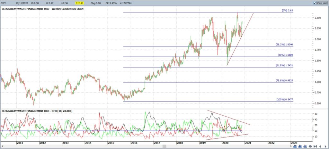The height and width of the screenshot is (149, 329).
Task: Click the middle blue chart tool icon
Action: [x=300, y=146]
